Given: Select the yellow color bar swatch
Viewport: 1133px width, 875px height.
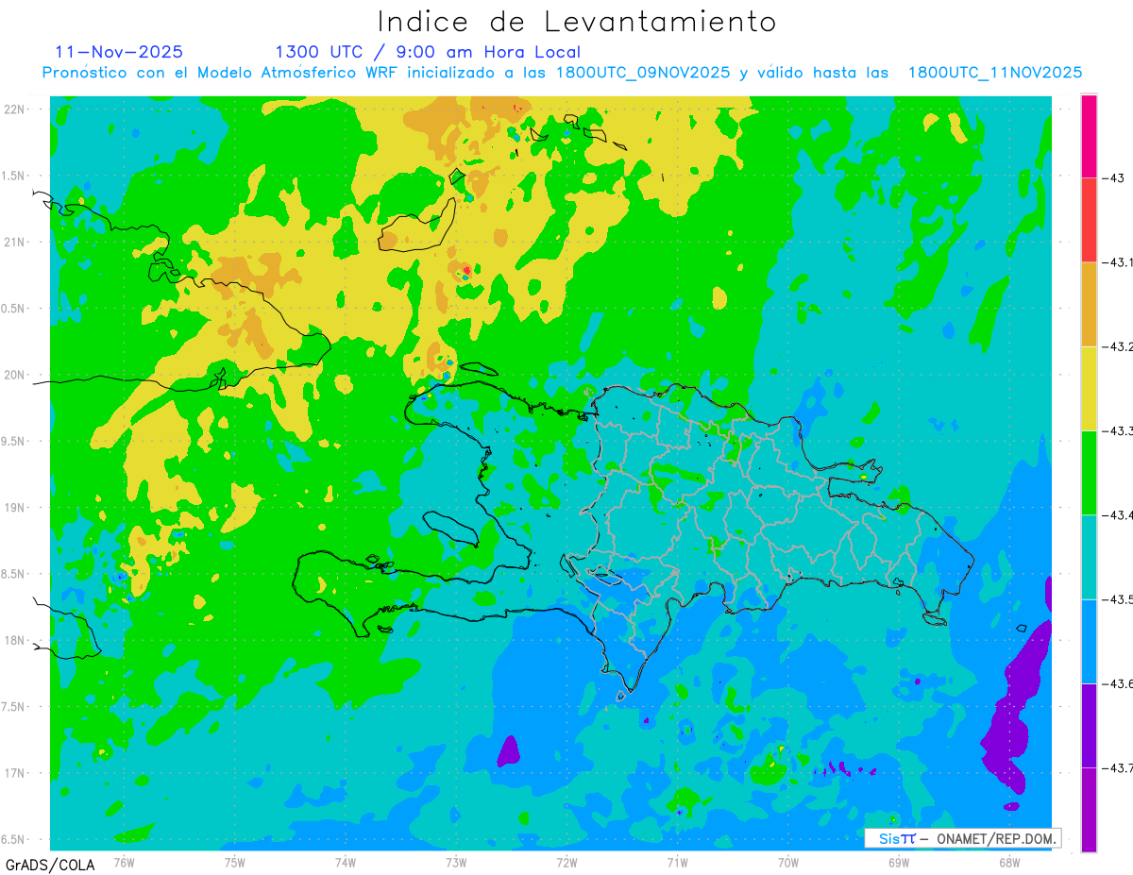Looking at the screenshot, I should [1089, 388].
